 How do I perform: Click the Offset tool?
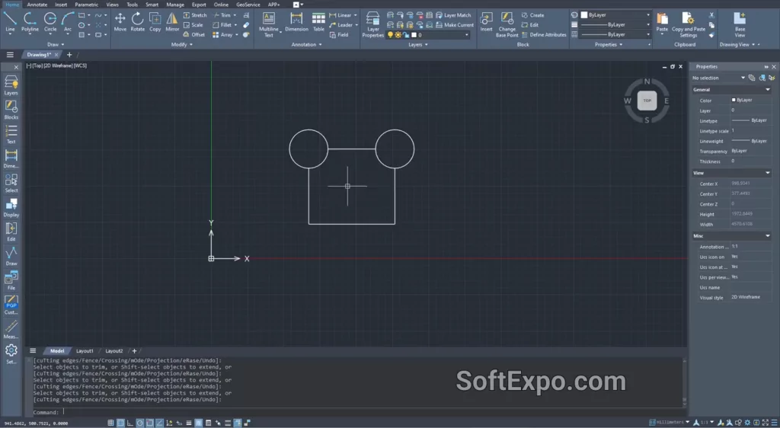point(194,35)
